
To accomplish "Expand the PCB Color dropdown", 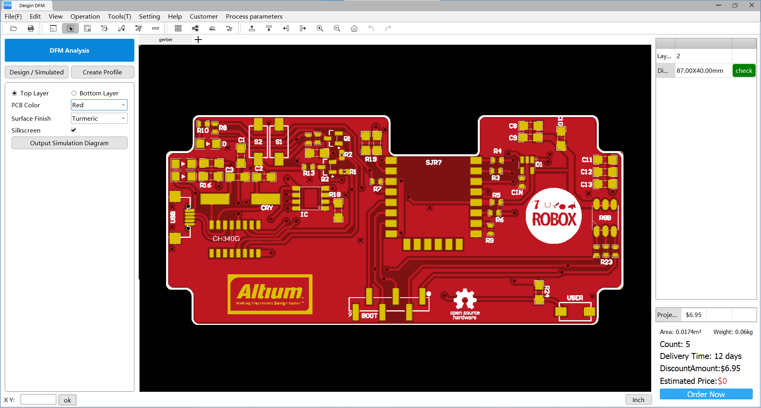I will click(x=123, y=105).
